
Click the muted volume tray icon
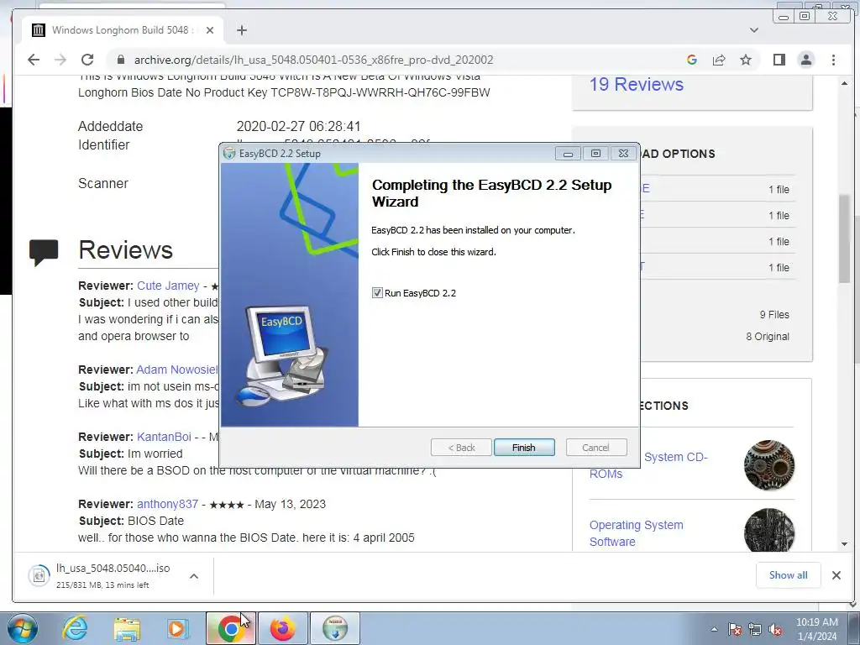(775, 629)
